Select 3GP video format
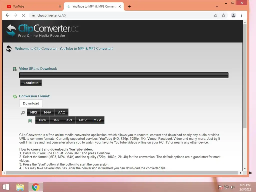Viewport: 256px width, 192px height. point(56,120)
